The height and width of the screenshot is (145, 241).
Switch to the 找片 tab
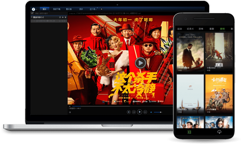pos(81,9)
